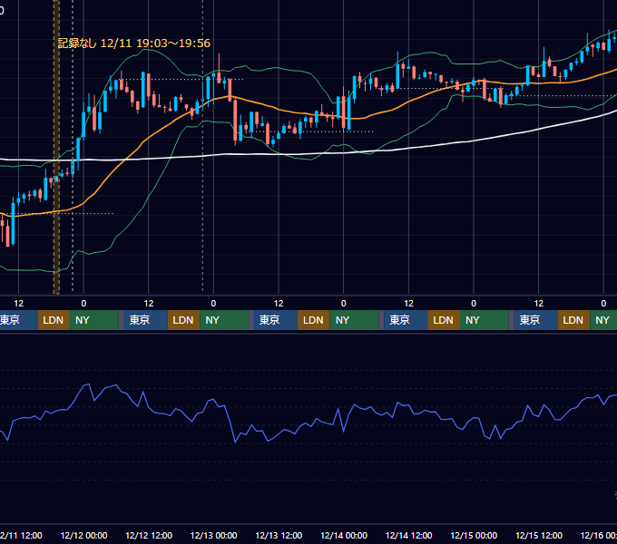
Task: Click hour label 12 above 12/12 12:00
Action: [149, 304]
